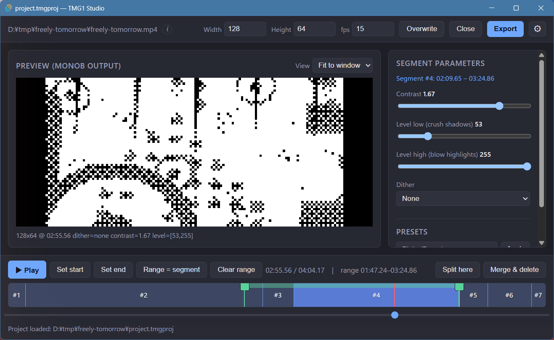Click the Set start button
Image resolution: width=554 pixels, height=340 pixels.
[70, 270]
